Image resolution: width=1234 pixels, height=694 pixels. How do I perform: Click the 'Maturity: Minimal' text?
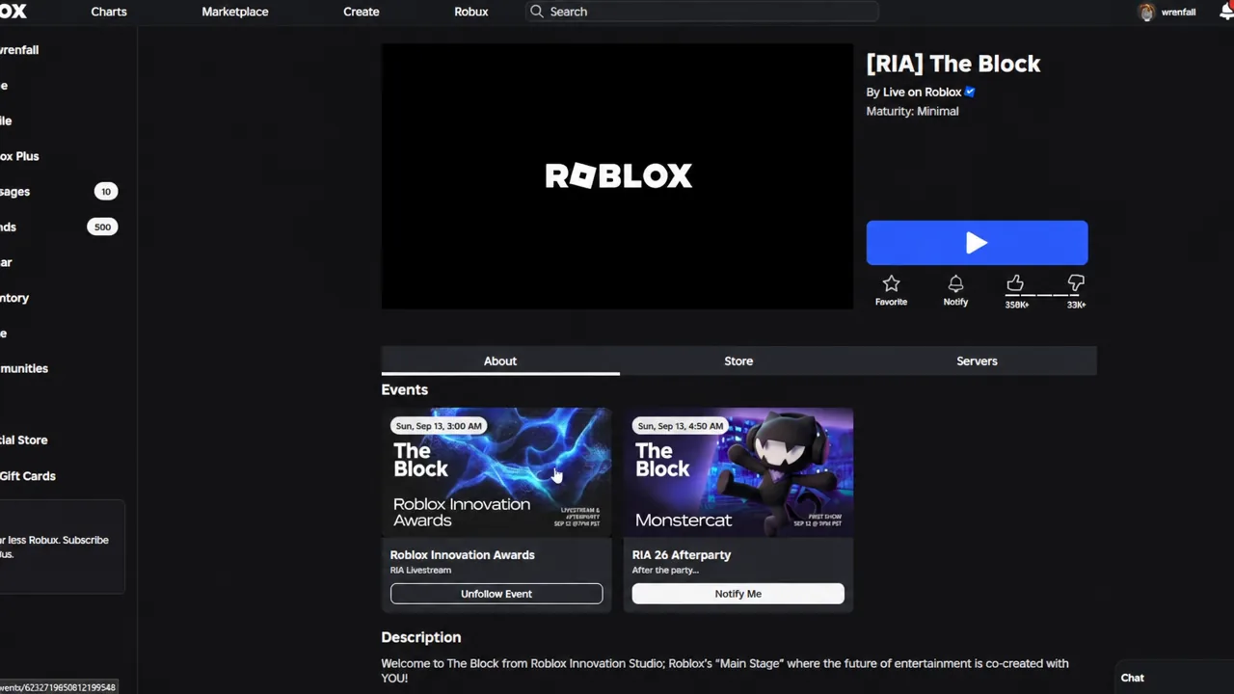[x=912, y=111]
